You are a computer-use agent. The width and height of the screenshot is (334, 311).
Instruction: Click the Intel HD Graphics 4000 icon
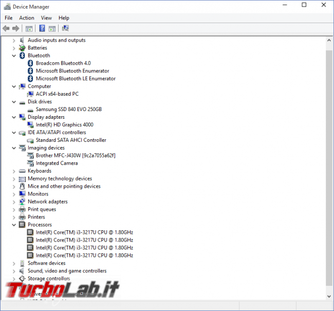[x=30, y=125]
